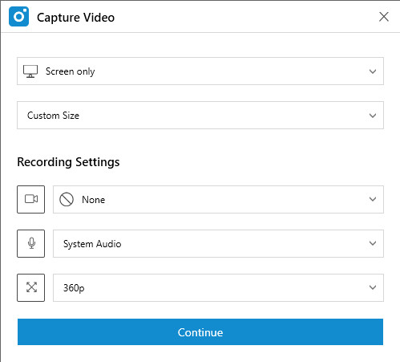Screen dimensions: 400x362
Task: Click the resolution expand-arrows icon button
Action: click(31, 287)
